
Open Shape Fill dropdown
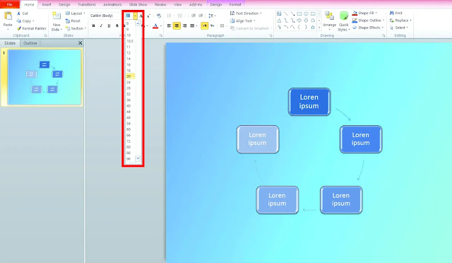(364, 13)
